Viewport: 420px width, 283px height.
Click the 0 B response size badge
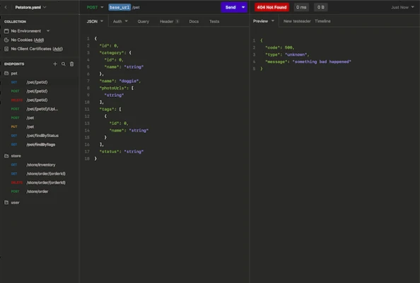(x=320, y=7)
